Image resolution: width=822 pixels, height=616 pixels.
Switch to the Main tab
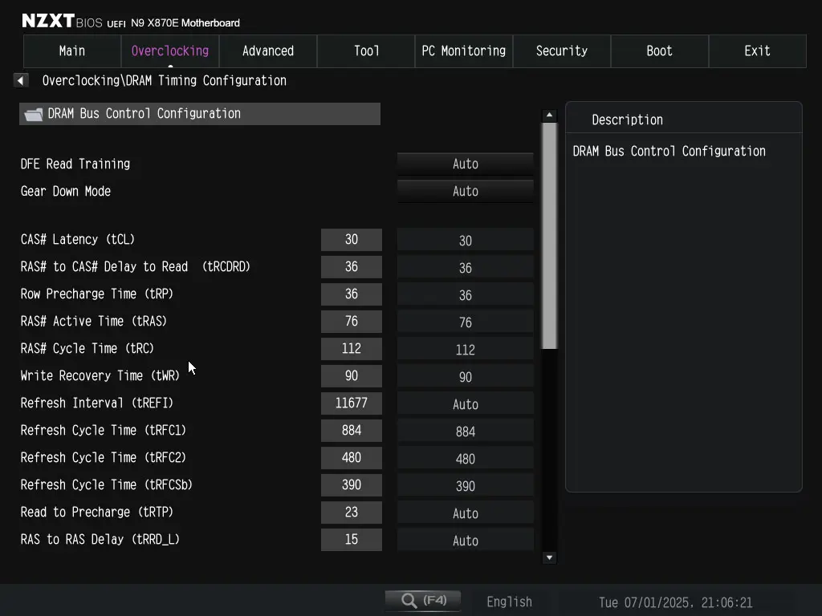72,51
